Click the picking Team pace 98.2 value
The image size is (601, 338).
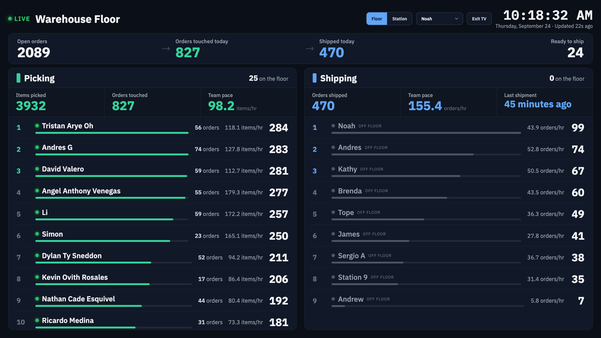coord(221,106)
